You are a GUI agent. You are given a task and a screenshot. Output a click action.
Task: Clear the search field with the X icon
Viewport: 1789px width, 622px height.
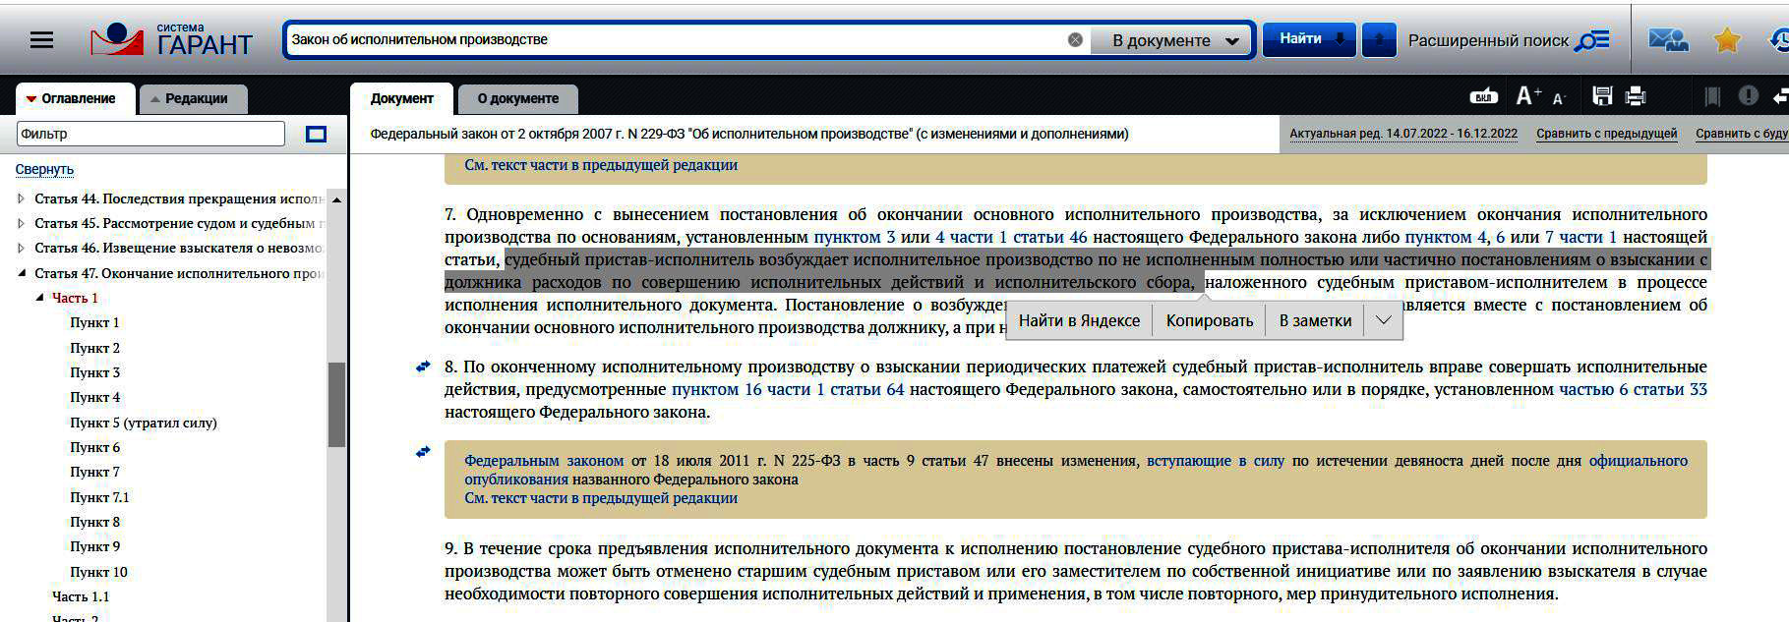point(1075,40)
